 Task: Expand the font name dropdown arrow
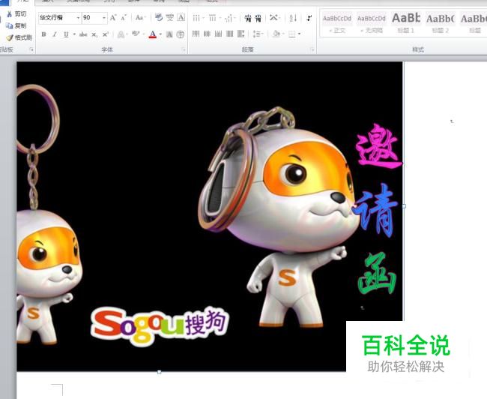[78, 18]
